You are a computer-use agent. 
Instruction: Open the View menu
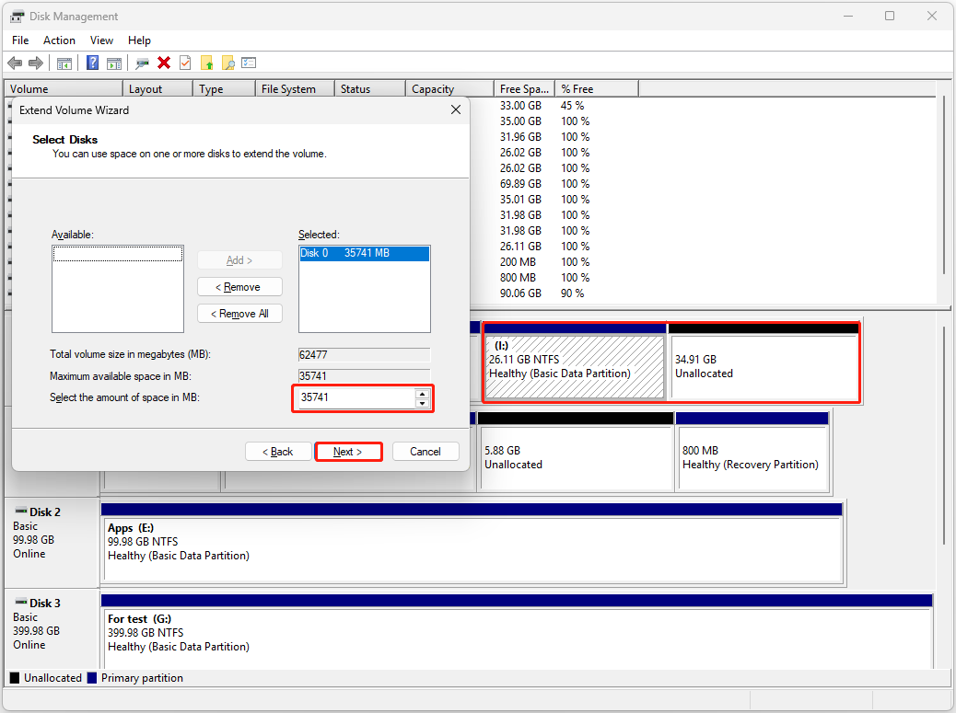pos(101,40)
